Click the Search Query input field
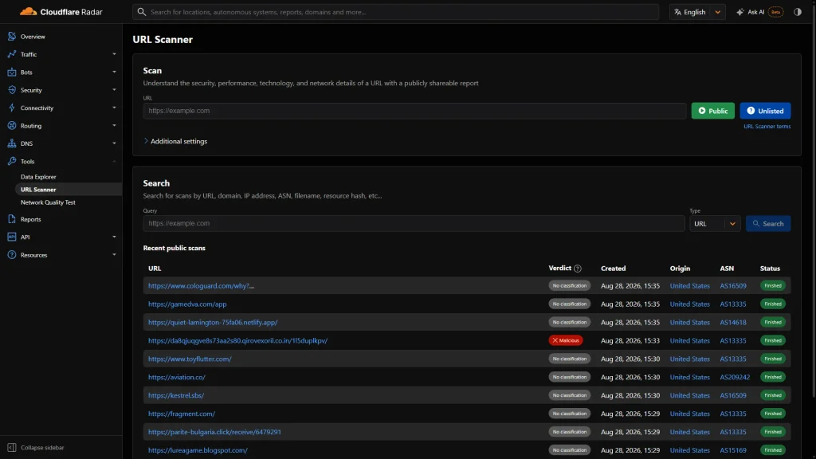The width and height of the screenshot is (816, 459). click(414, 223)
